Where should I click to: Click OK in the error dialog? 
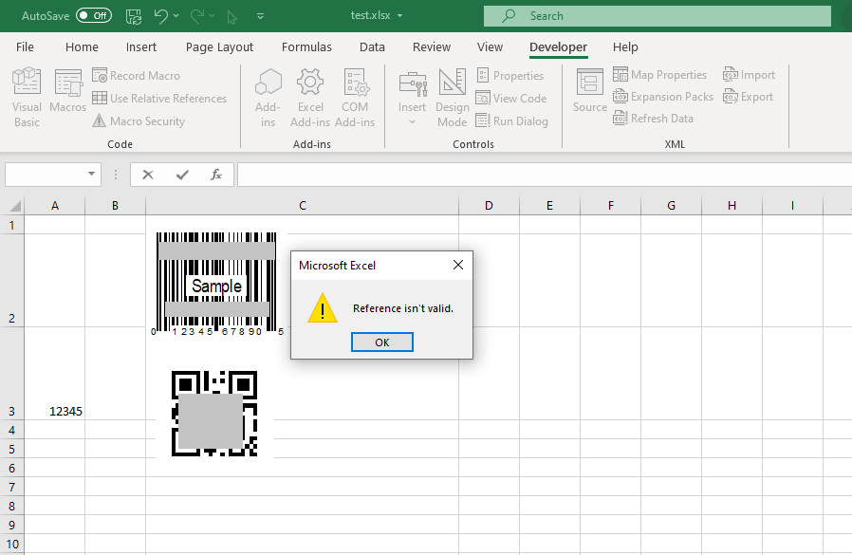coord(382,342)
